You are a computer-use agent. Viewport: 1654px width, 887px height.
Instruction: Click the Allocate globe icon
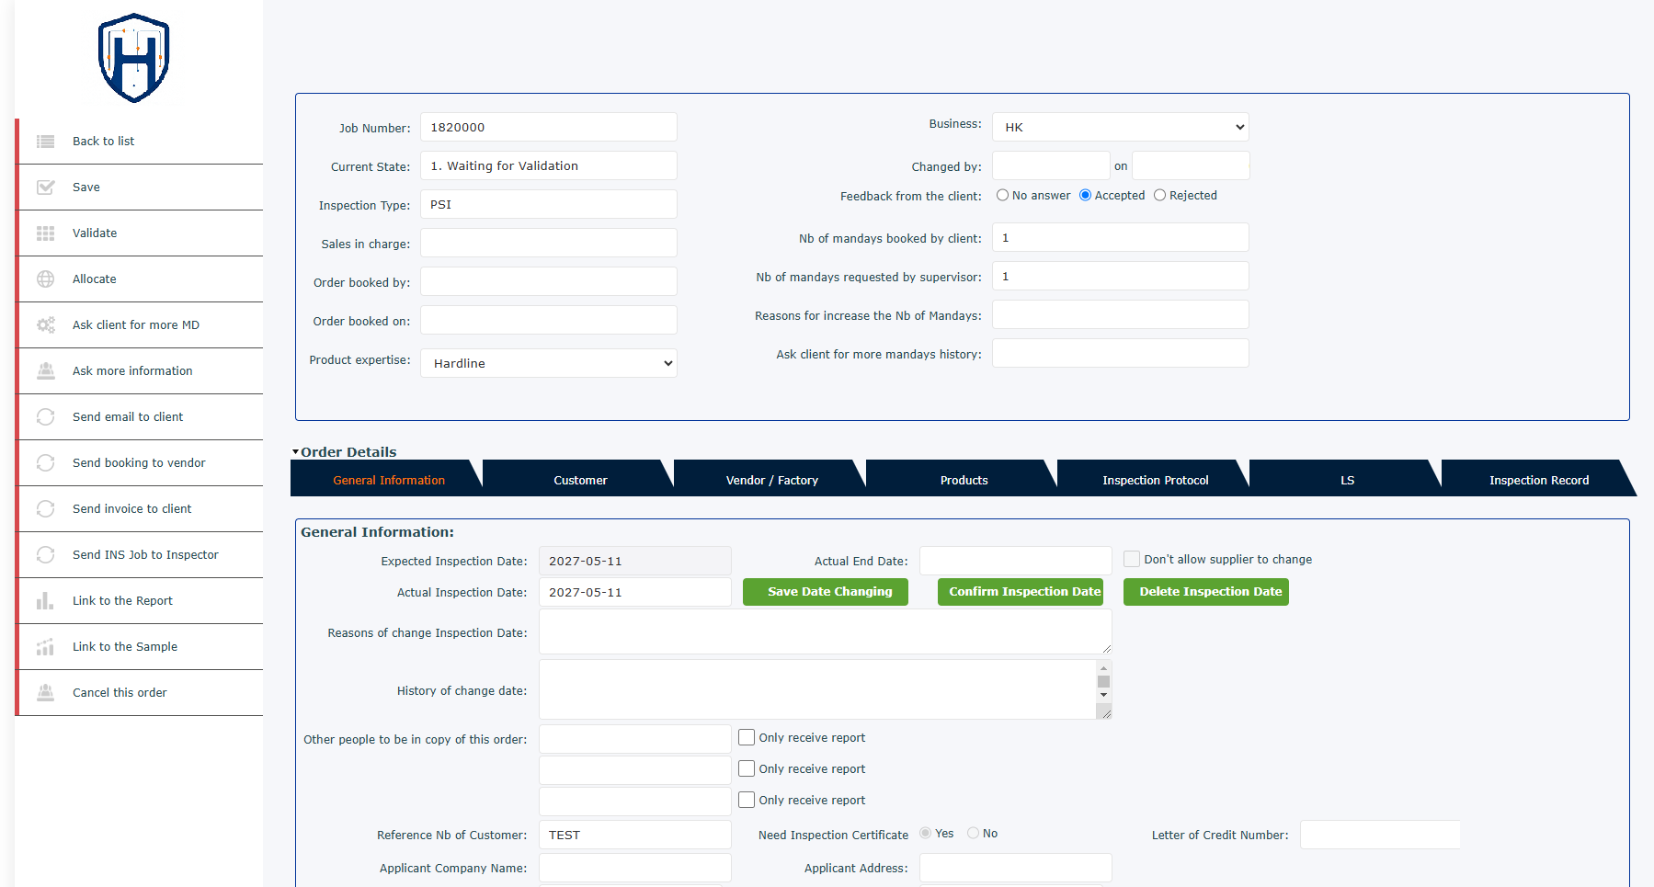click(x=45, y=279)
